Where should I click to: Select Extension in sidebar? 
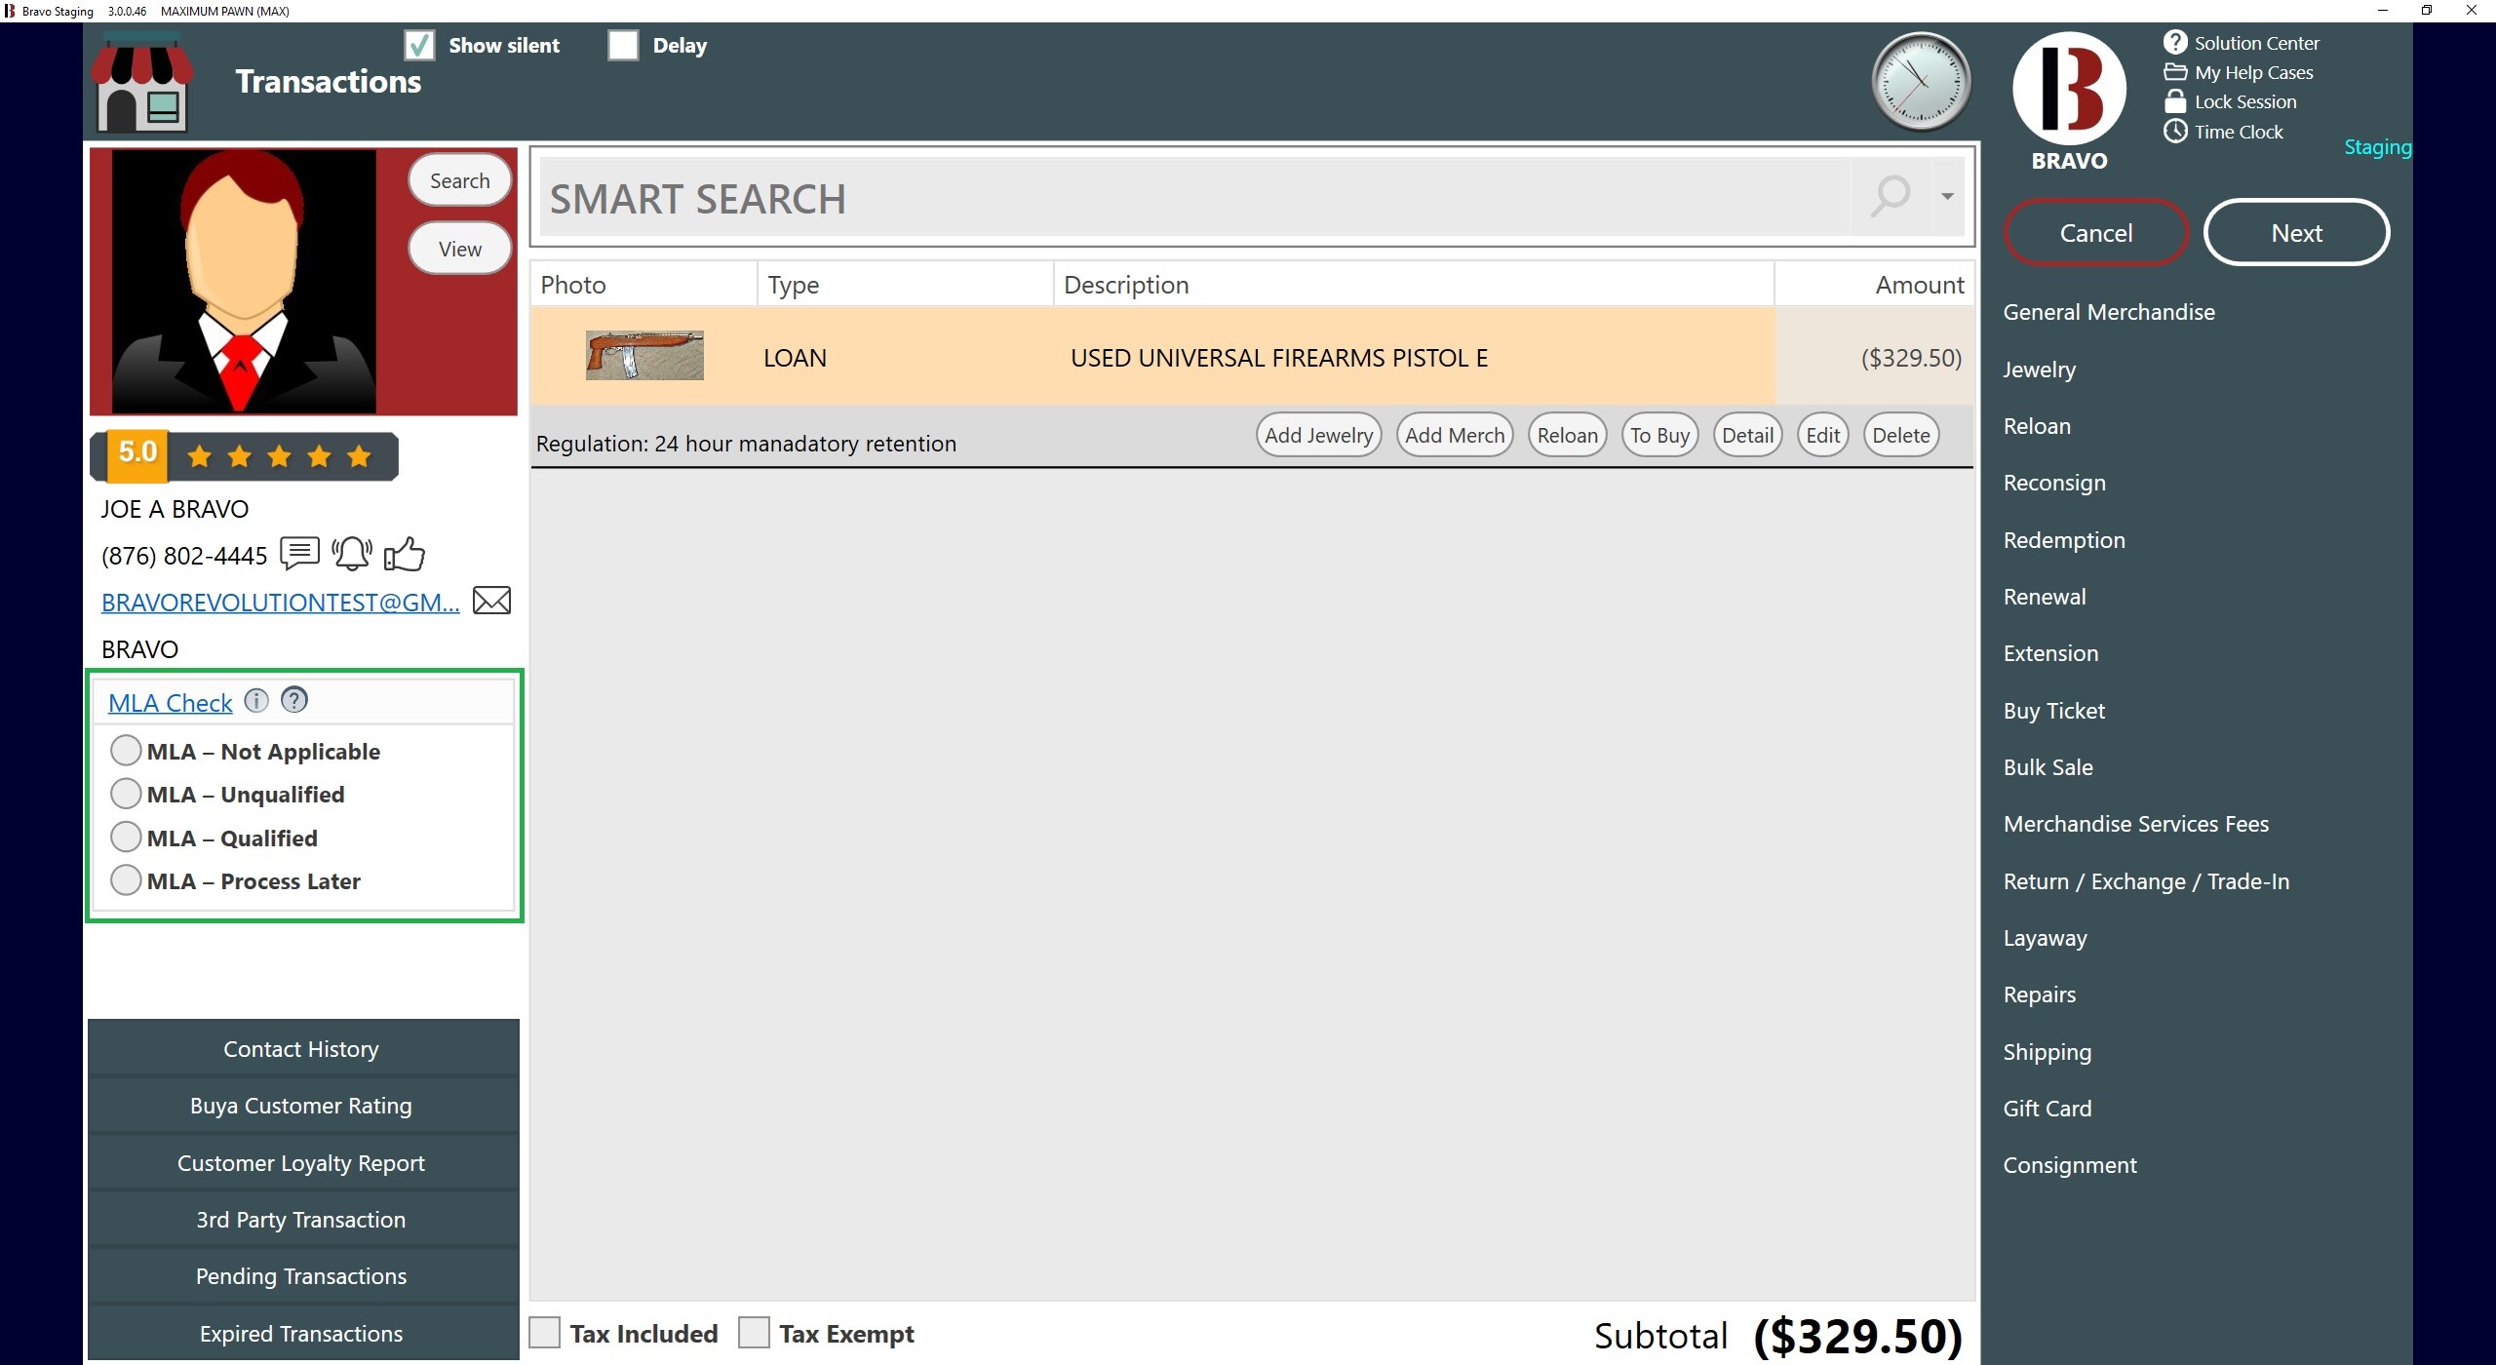(2050, 653)
